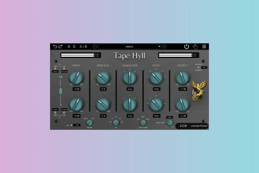Click the CAL calibration screw knob
The width and height of the screenshot is (259, 173).
pyautogui.click(x=71, y=125)
